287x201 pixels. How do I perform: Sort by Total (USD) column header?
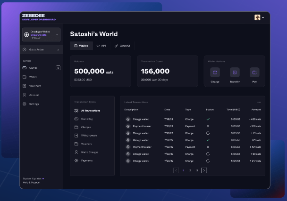[x=233, y=110]
